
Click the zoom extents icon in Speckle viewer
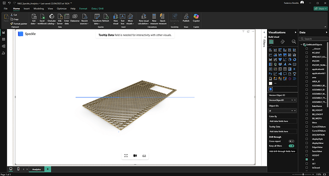click(x=126, y=156)
